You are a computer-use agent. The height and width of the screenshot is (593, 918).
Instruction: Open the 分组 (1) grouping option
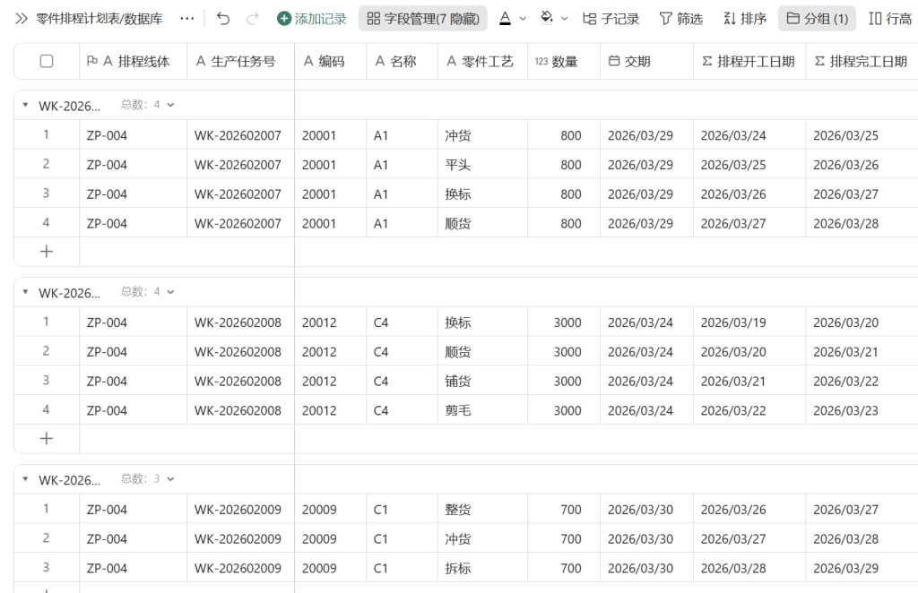click(x=817, y=19)
